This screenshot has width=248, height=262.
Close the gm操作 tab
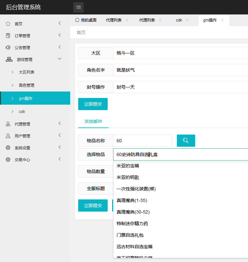point(222,20)
